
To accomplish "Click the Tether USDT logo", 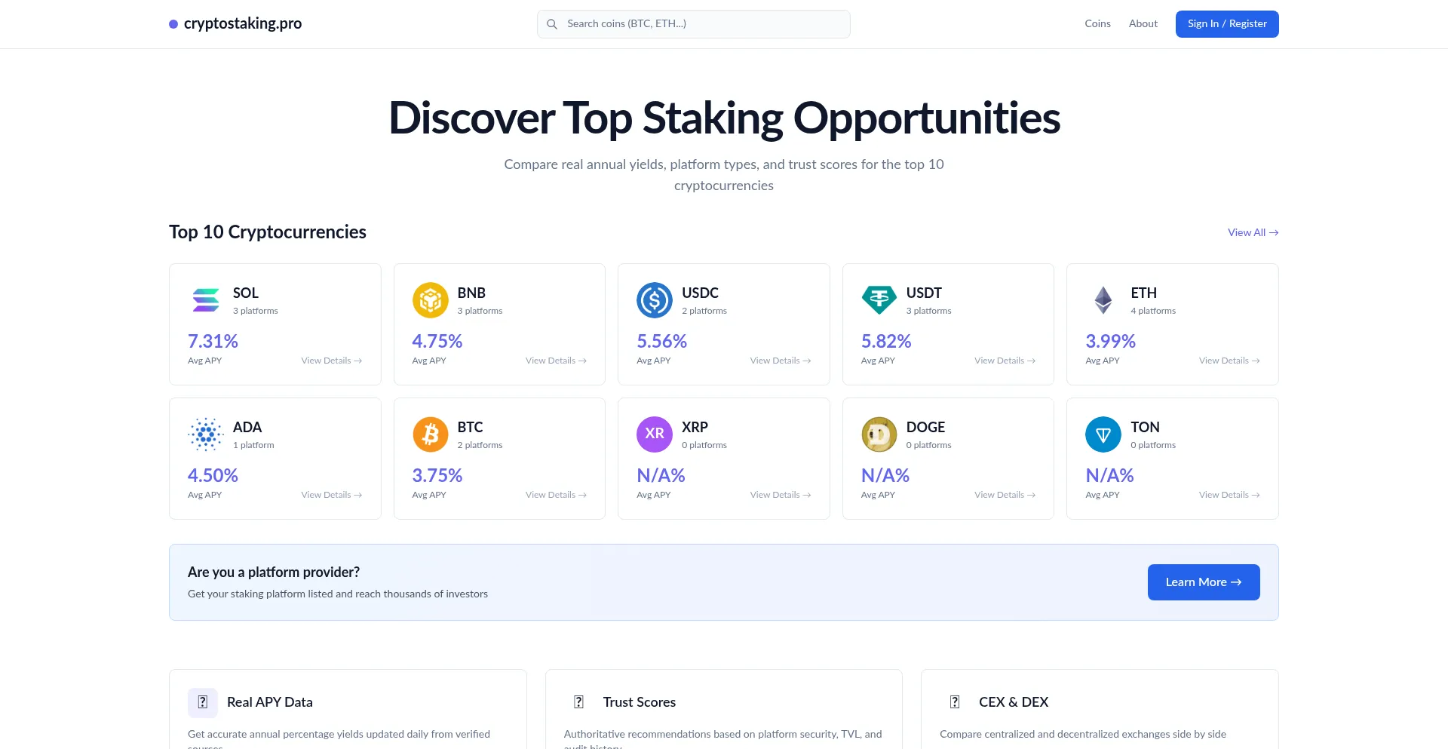I will (x=879, y=300).
